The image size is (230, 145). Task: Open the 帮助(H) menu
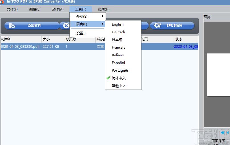[104, 9]
